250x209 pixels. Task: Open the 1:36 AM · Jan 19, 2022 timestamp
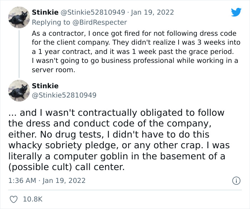(x=47, y=181)
